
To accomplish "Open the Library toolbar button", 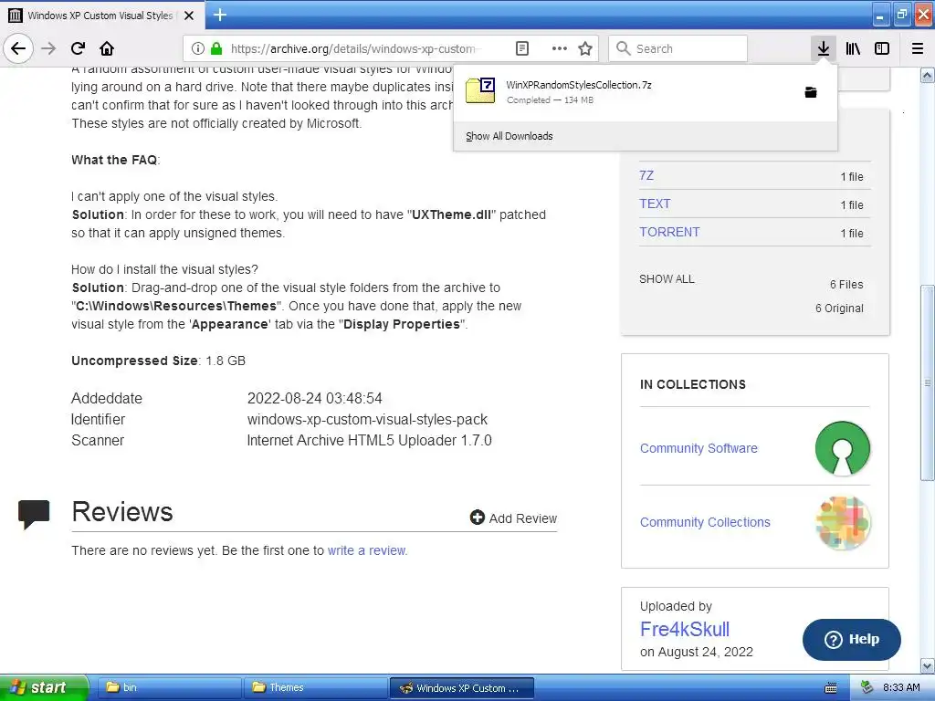I will 853,48.
